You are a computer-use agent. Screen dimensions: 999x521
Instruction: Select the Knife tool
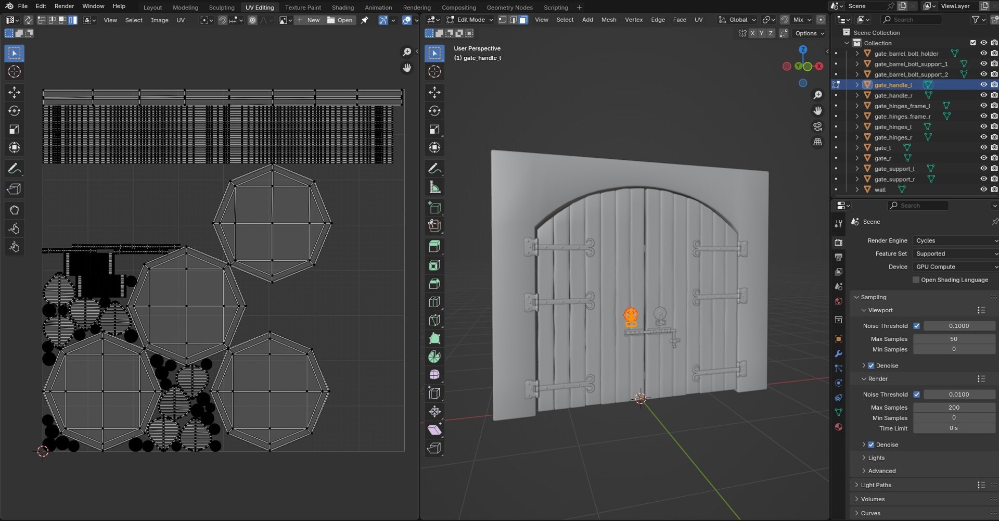[434, 320]
